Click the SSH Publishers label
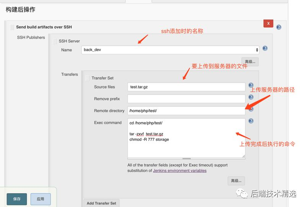Image resolution: width=306 pixels, height=207 pixels. [x=31, y=37]
